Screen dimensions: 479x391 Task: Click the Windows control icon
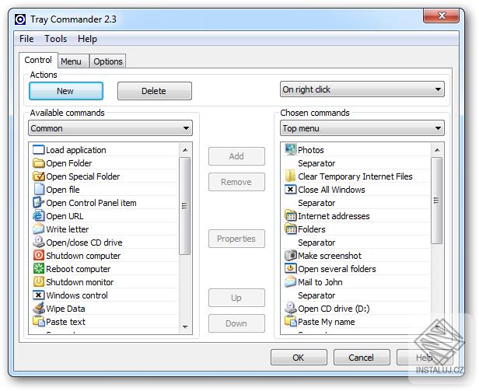[39, 295]
